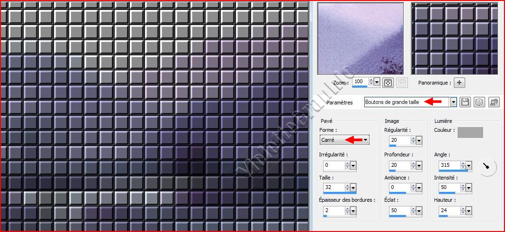Click the Couleur light color swatch

[470, 132]
